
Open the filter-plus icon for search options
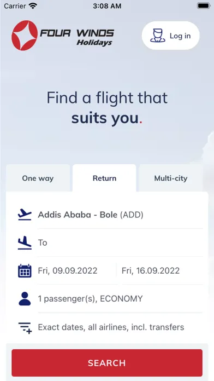pos(25,327)
